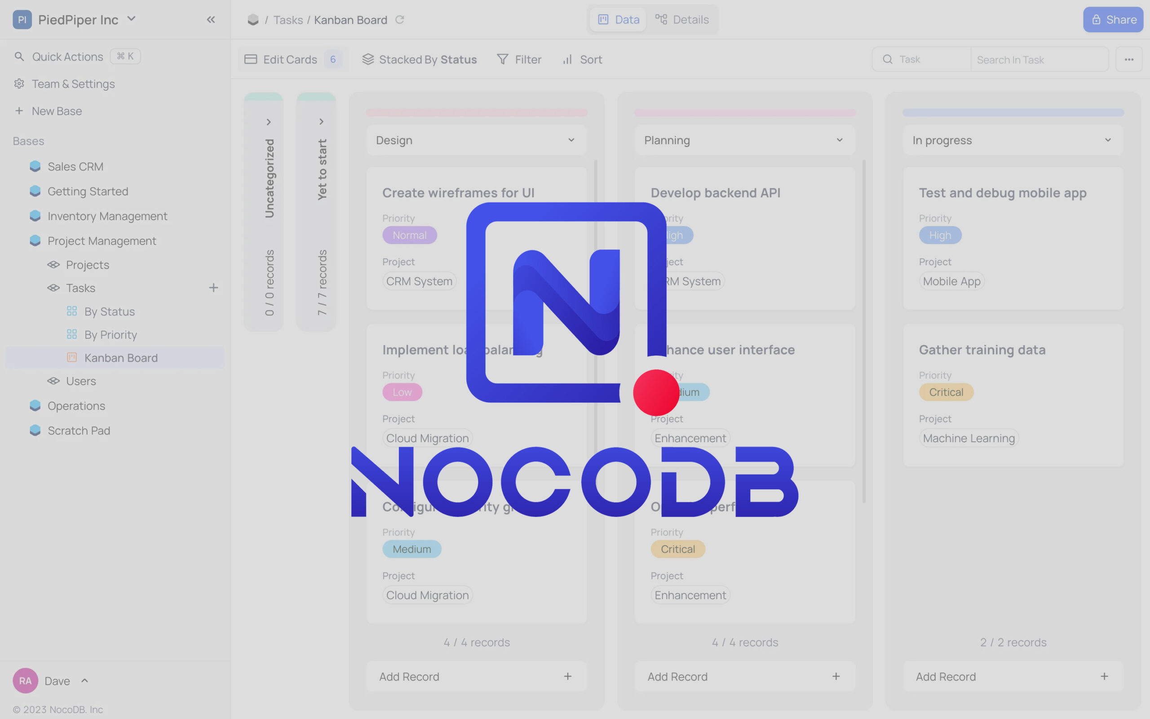Click Critical tag on Gather training data

(946, 392)
